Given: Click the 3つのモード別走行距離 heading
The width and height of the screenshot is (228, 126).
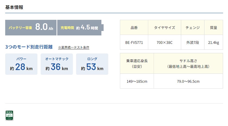Looking at the screenshot, I should (x=29, y=47).
